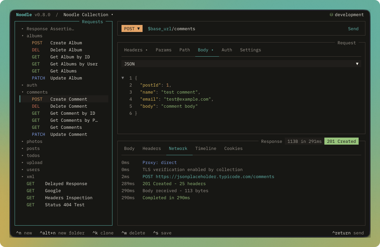The image size is (380, 247).
Task: Open the Path tab
Action: [x=185, y=50]
